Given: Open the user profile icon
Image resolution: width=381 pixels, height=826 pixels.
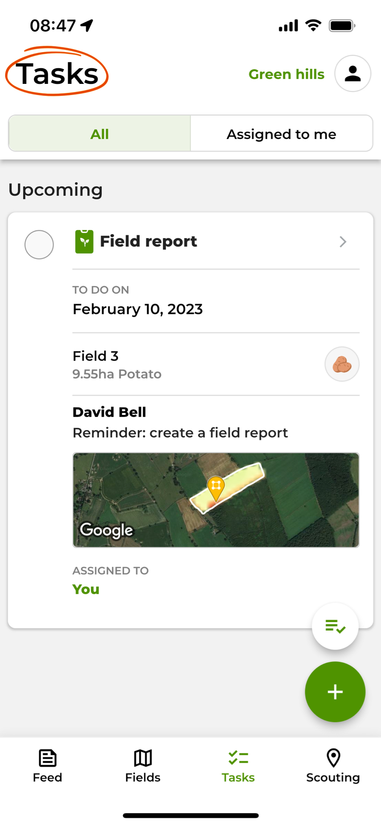Looking at the screenshot, I should pyautogui.click(x=353, y=74).
